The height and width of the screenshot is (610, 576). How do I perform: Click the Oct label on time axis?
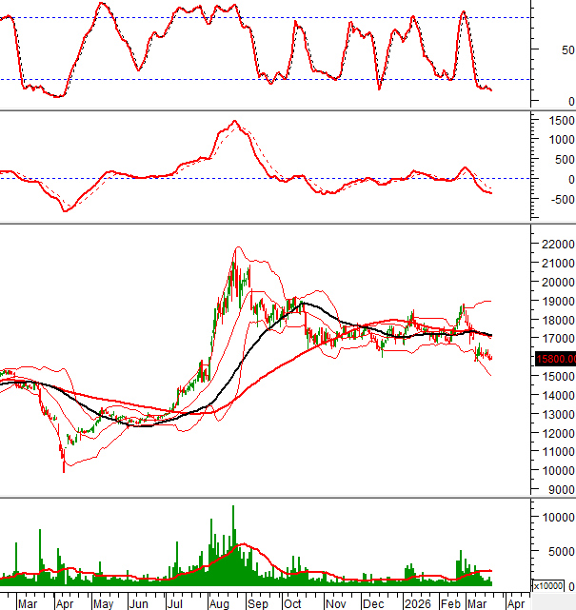(293, 602)
